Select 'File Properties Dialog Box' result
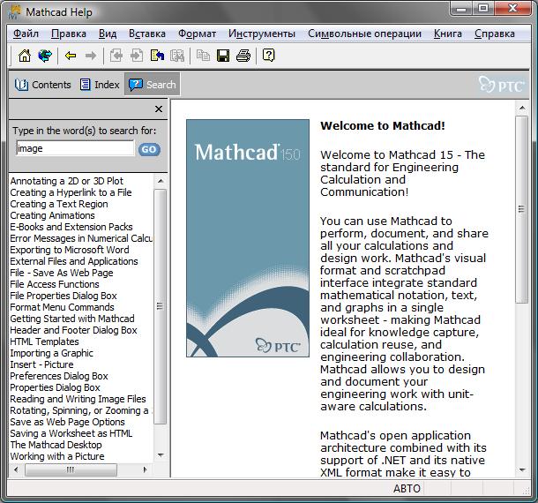The width and height of the screenshot is (538, 503). click(64, 296)
